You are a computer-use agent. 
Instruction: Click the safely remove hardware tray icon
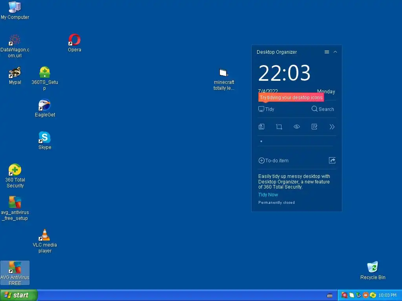[x=358, y=296]
